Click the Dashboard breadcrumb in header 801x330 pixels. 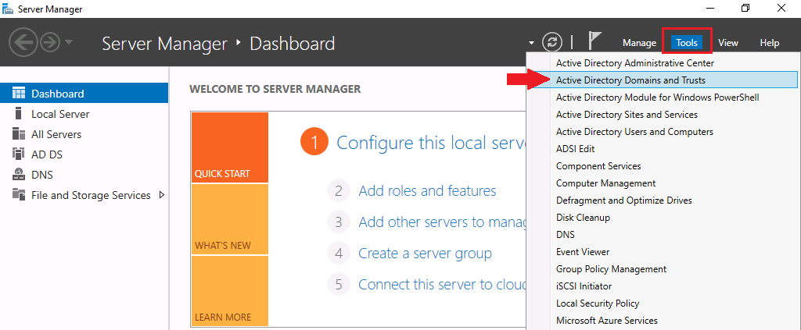pyautogui.click(x=293, y=43)
